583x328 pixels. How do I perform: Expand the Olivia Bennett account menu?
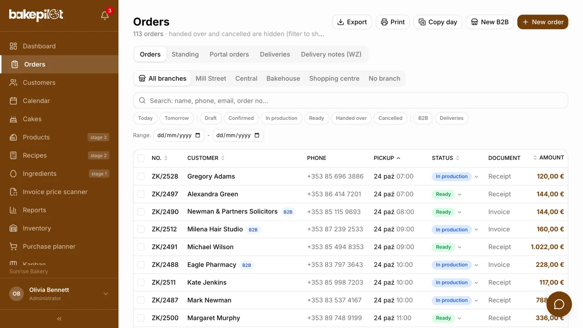click(59, 294)
